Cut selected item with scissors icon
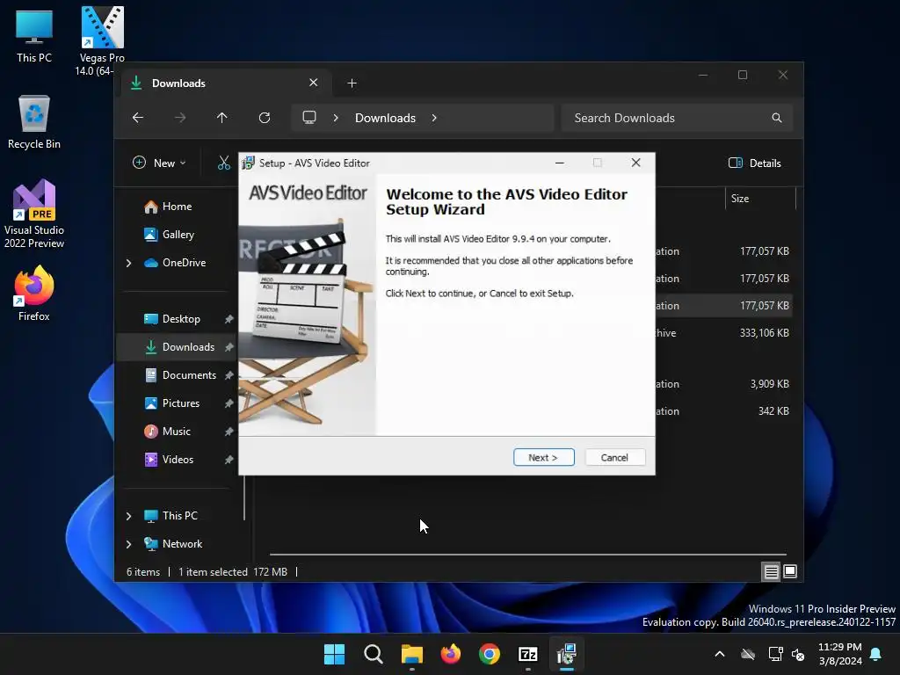This screenshot has width=900, height=675. click(x=224, y=163)
